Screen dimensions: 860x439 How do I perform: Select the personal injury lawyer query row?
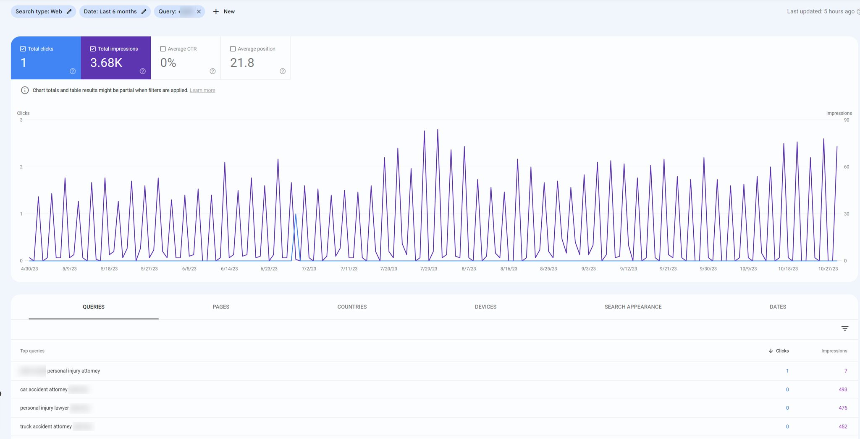click(435, 408)
